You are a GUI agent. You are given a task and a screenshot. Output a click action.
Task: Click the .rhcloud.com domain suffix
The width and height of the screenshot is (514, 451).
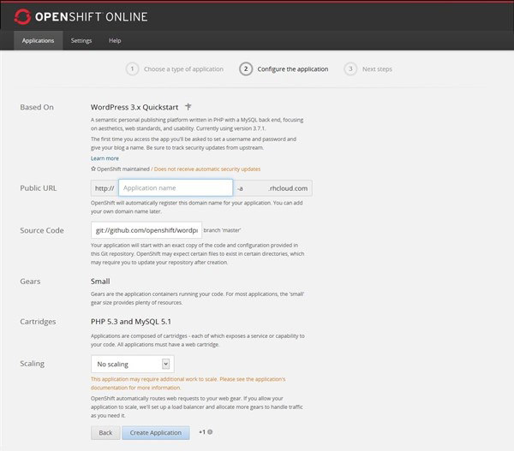click(x=288, y=188)
